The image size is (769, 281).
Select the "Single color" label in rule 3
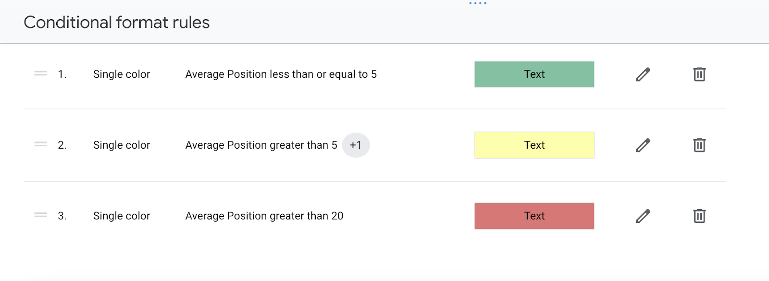coord(122,216)
